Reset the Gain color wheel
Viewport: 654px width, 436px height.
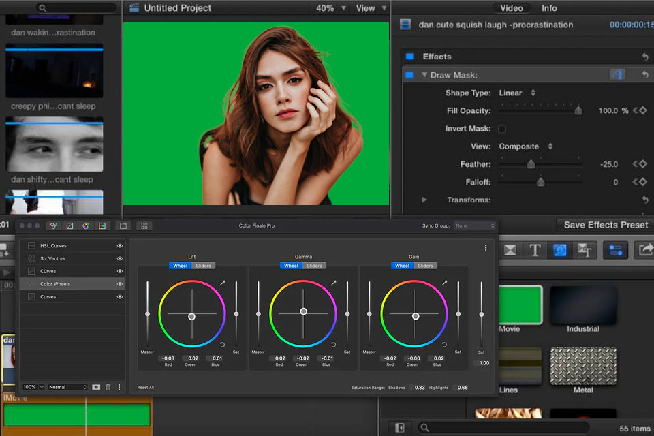pyautogui.click(x=444, y=345)
